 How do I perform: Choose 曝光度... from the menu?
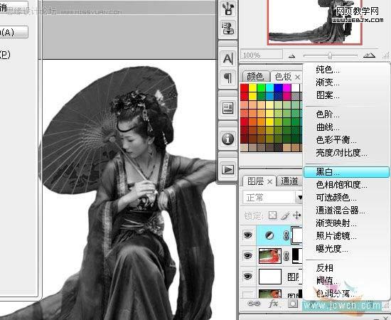point(332,249)
